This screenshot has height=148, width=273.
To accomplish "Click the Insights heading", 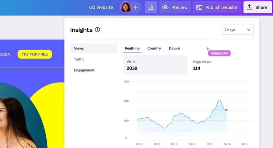I will tap(81, 30).
